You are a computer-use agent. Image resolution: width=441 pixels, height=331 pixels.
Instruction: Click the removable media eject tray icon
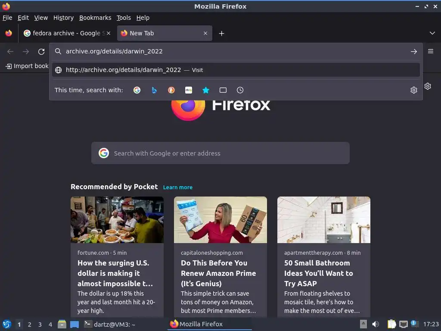click(x=363, y=324)
